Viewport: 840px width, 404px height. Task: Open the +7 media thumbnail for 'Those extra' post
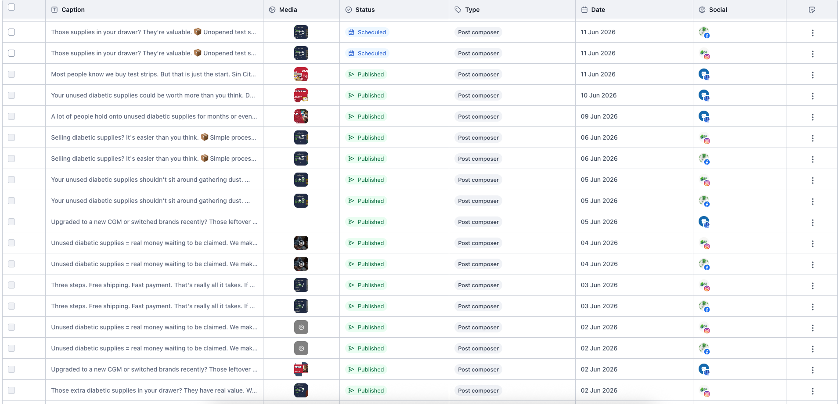point(301,390)
